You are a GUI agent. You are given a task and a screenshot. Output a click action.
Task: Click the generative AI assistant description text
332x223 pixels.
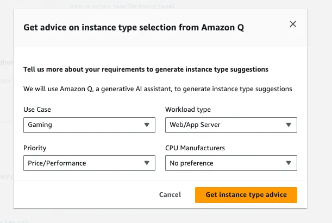(158, 88)
